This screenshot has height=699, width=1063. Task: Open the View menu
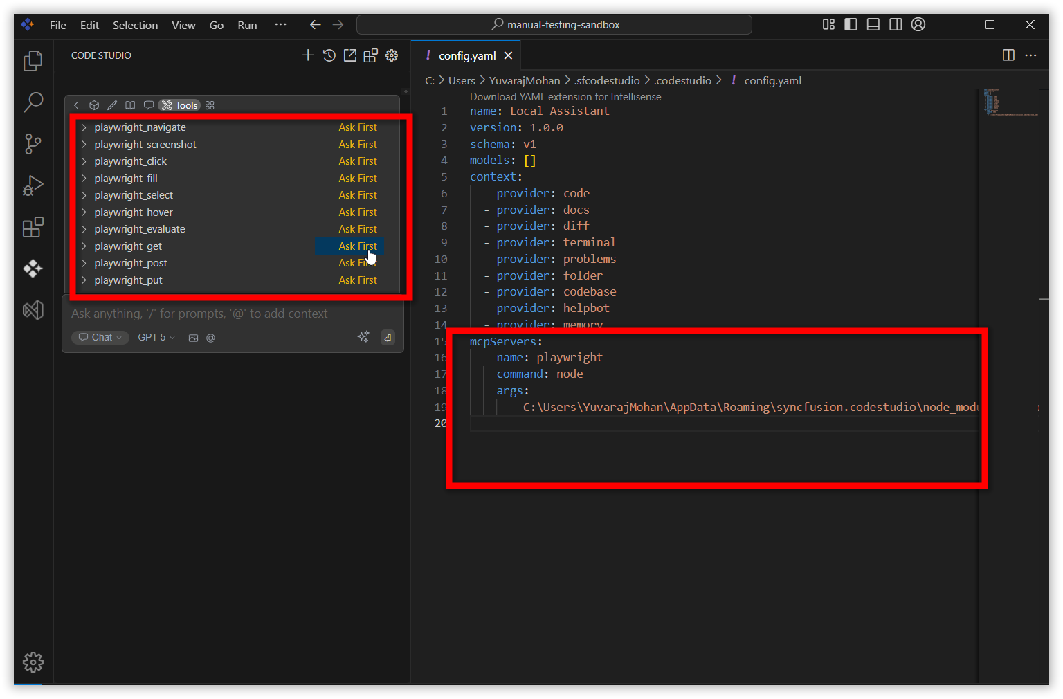click(x=183, y=25)
